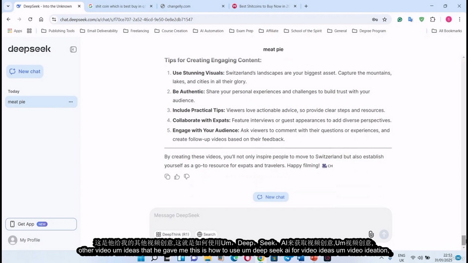Open My Profile
Screen dimensions: 468x263
[x=24, y=240]
